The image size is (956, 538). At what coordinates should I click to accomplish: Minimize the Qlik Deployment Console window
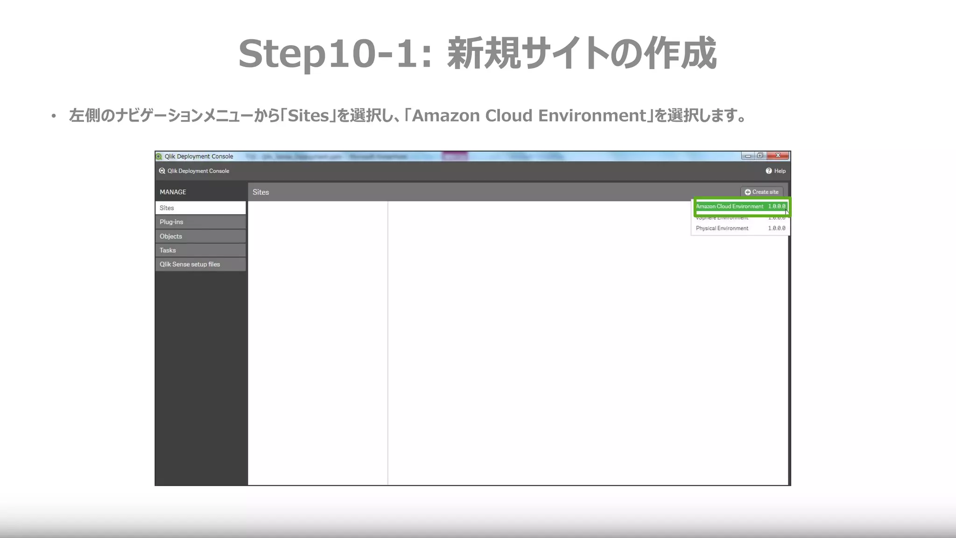pyautogui.click(x=748, y=156)
